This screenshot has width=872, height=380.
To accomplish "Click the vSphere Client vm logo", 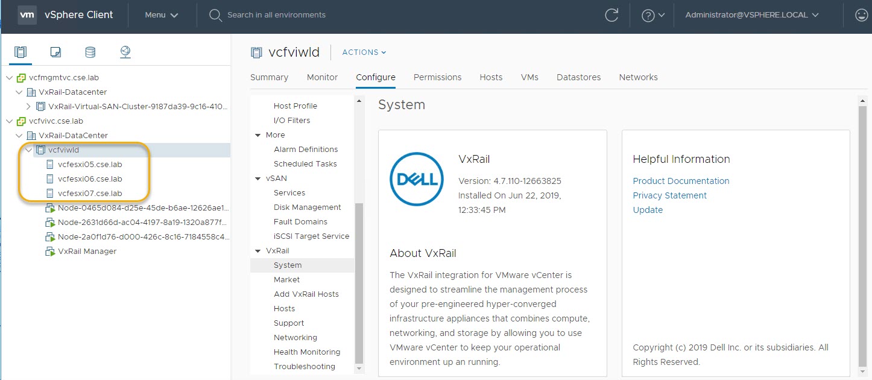I will [x=27, y=15].
